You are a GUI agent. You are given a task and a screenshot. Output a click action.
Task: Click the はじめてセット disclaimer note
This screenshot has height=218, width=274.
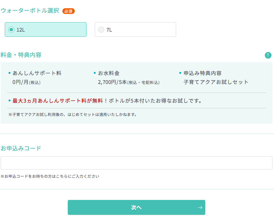tap(73, 115)
